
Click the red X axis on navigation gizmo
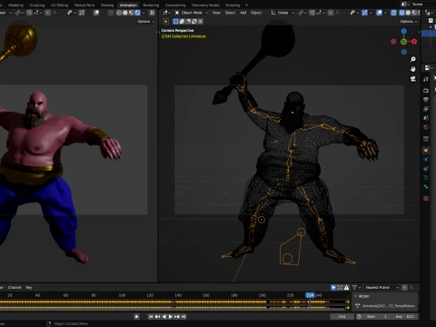tap(414, 42)
